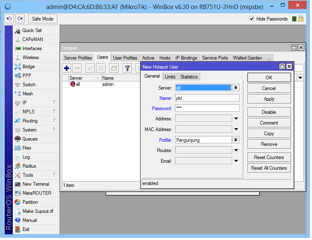Click Exit in sidebar
This screenshot has width=312, height=240.
[x=37, y=229]
